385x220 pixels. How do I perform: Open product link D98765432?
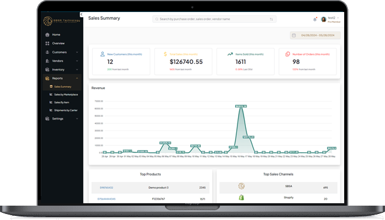107,188
